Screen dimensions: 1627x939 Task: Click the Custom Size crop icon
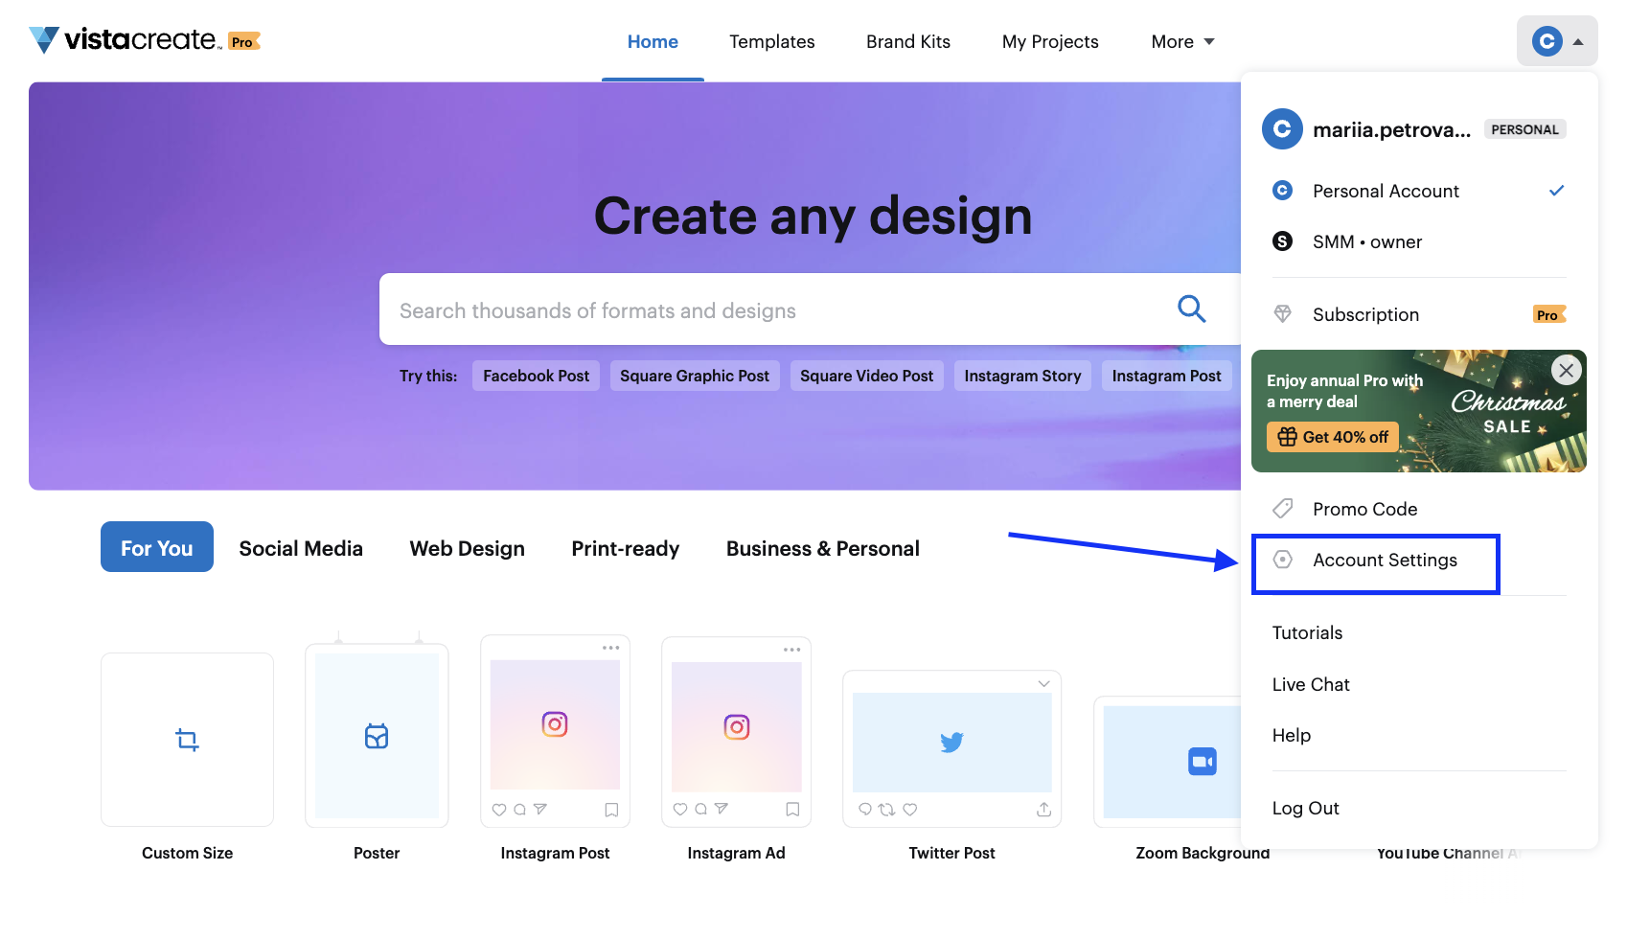187,739
